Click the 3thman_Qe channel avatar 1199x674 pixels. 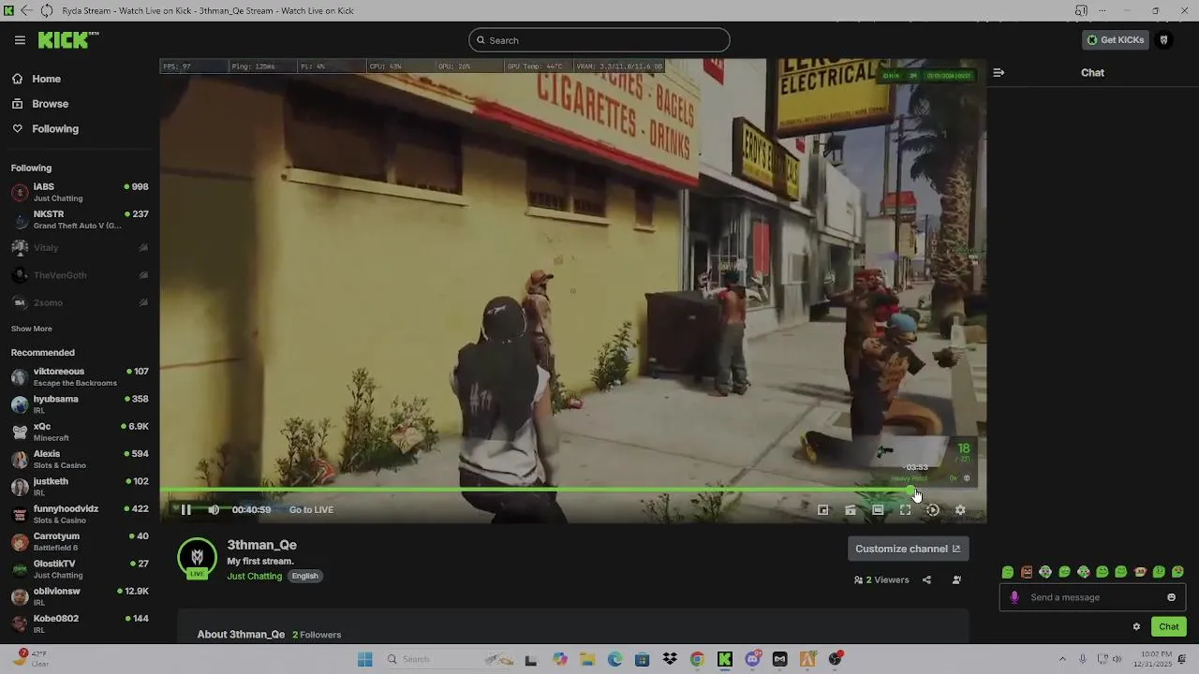(197, 557)
